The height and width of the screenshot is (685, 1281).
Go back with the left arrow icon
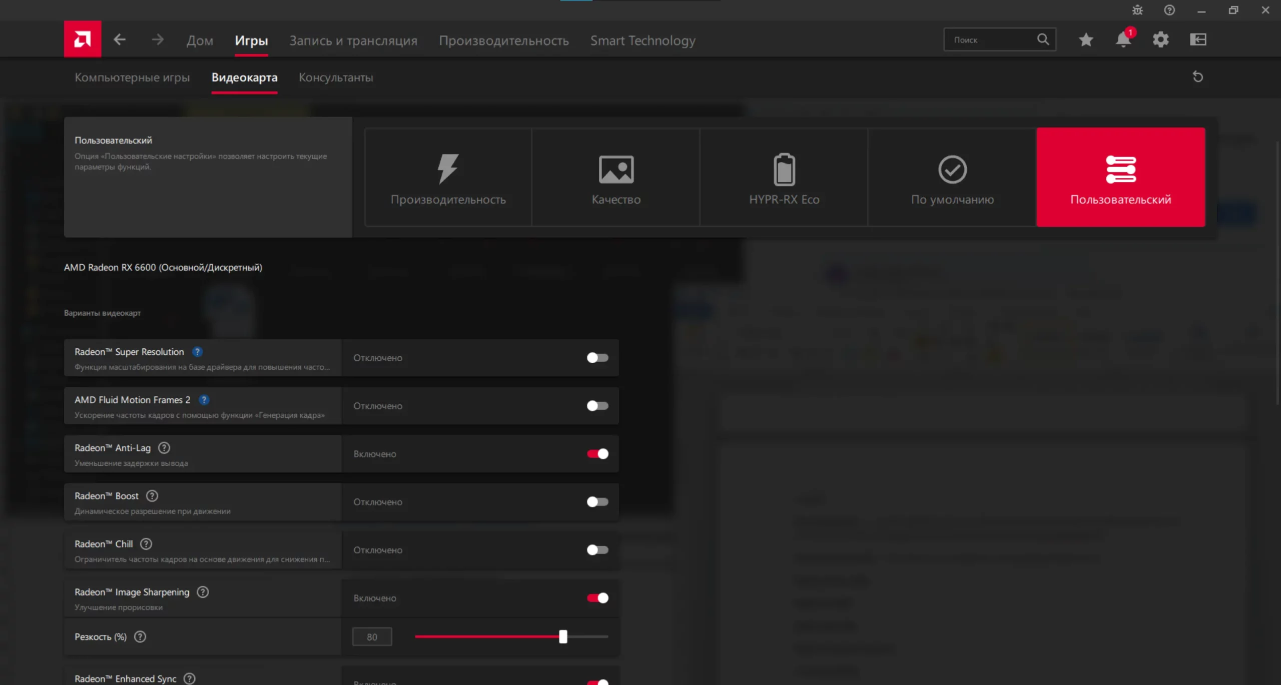pos(120,40)
